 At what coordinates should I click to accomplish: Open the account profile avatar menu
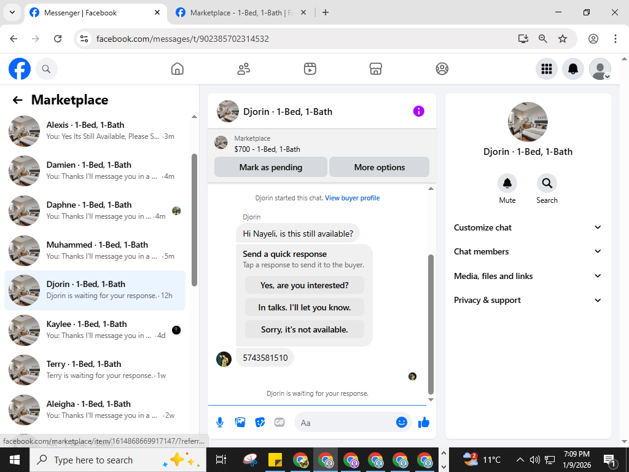[600, 69]
